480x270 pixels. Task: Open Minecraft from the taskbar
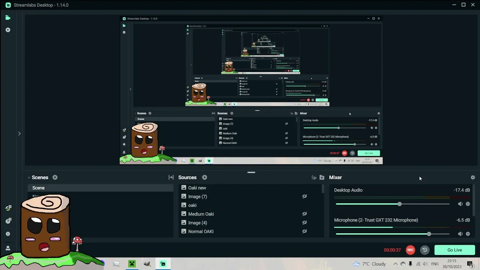[132, 264]
